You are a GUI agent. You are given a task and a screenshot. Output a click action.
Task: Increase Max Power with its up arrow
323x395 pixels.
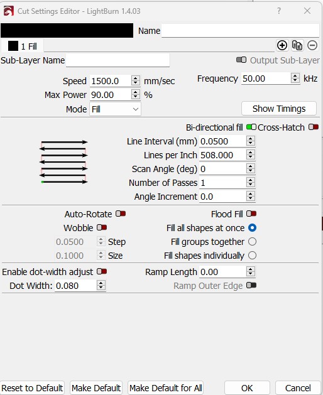pos(136,92)
